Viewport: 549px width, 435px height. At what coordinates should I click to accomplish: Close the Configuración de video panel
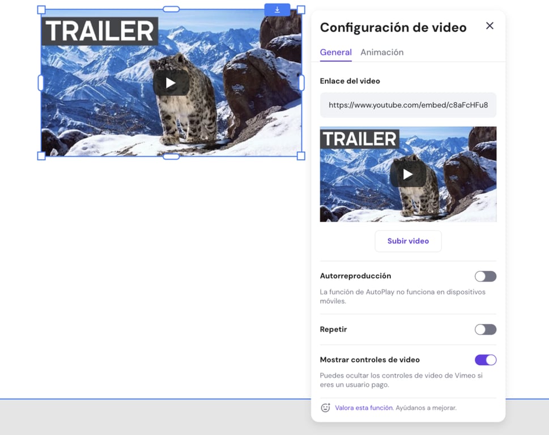click(490, 25)
